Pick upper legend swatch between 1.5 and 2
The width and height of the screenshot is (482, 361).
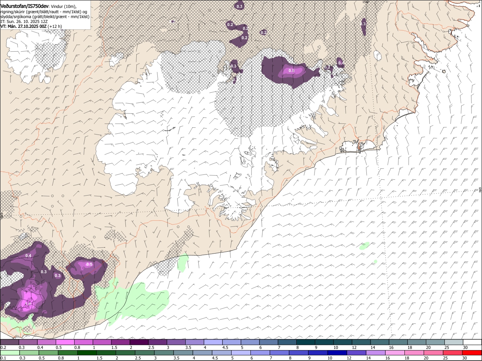coord(120,342)
